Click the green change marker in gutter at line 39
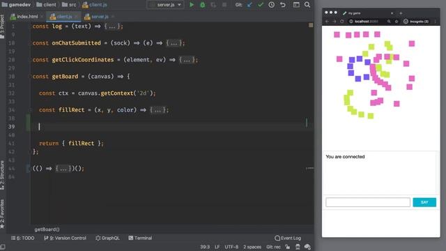The image size is (446, 251). [28, 123]
